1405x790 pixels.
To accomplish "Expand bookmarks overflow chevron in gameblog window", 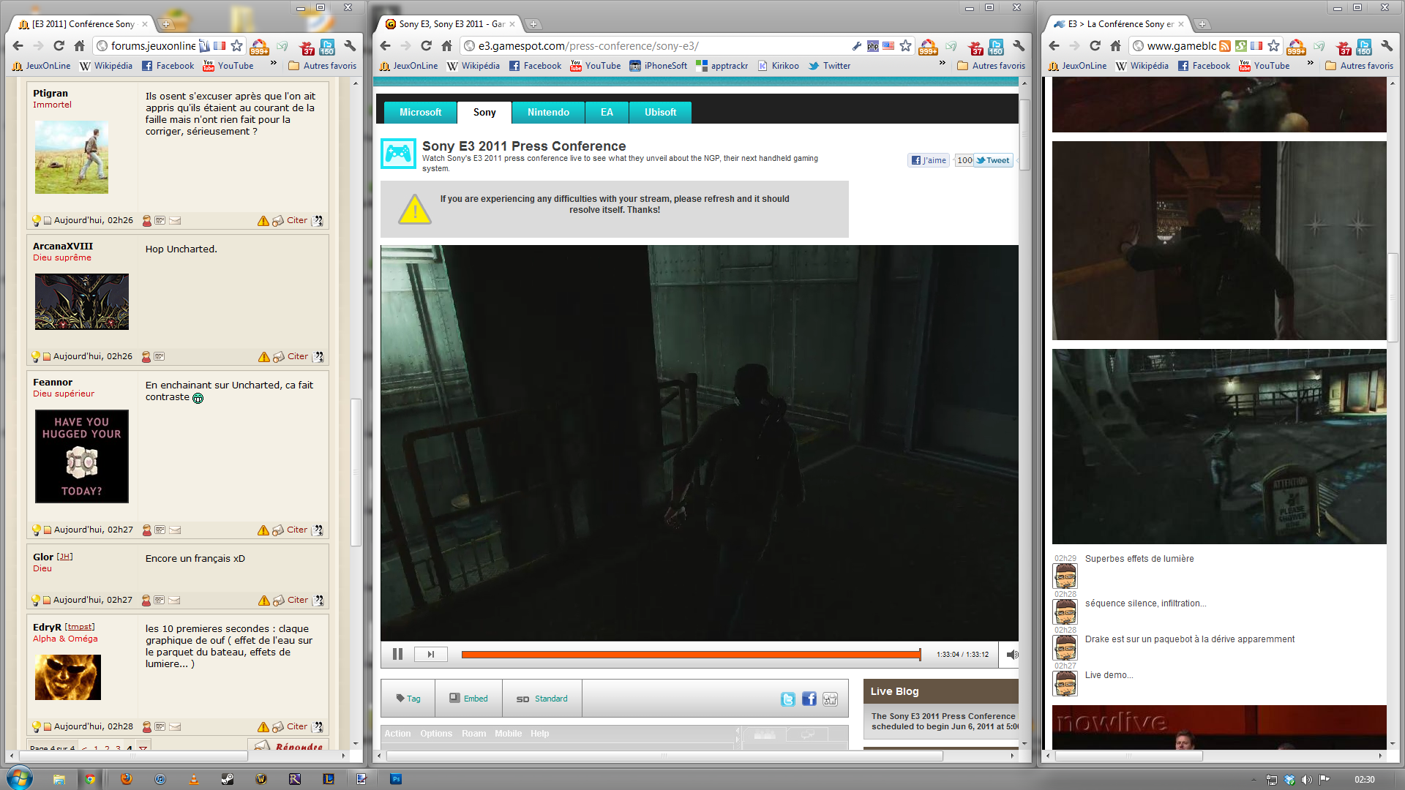I will tap(1310, 64).
